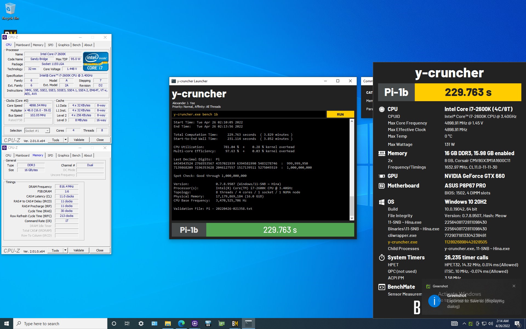Open File Explorer from the taskbar
526x329 pixels.
pos(168,324)
